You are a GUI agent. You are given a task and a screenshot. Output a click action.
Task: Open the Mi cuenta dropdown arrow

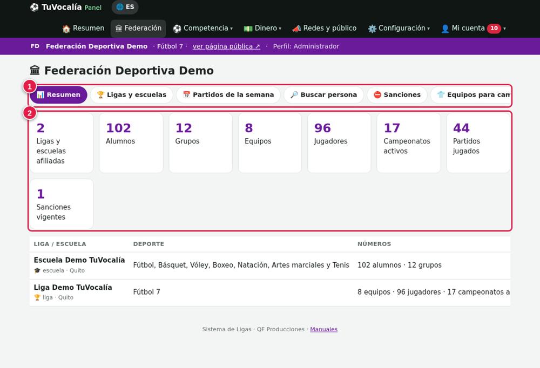[504, 29]
